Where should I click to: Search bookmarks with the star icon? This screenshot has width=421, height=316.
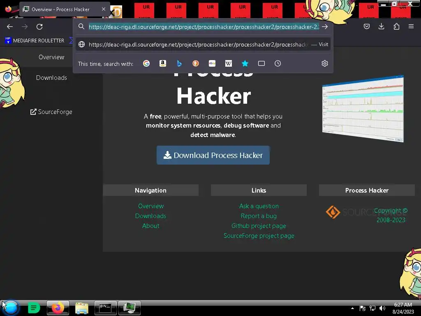tap(245, 63)
